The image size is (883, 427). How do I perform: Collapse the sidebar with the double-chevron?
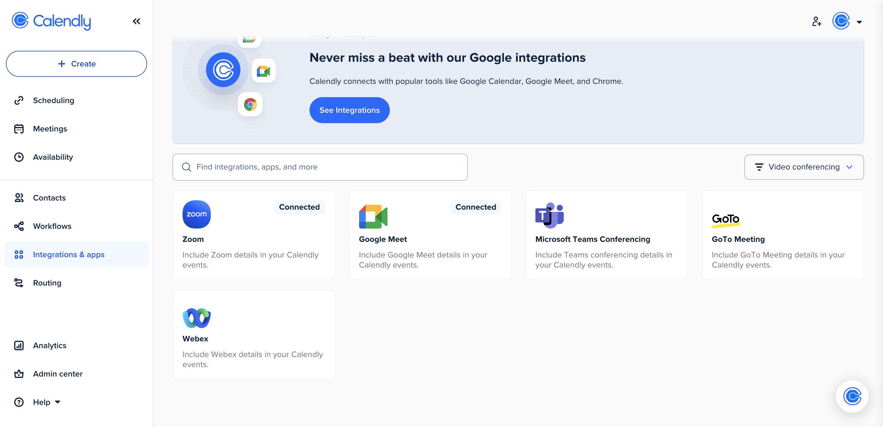(136, 21)
